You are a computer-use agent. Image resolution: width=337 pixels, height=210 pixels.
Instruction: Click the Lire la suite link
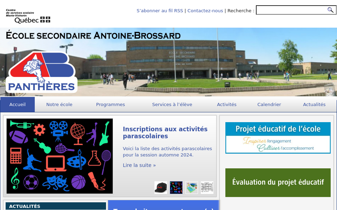point(139,165)
